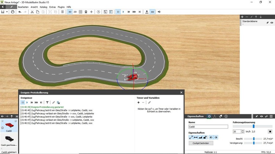Screen dimensions: 275x154
Task: Open the Katalog menu
Action: pyautogui.click(x=43, y=7)
